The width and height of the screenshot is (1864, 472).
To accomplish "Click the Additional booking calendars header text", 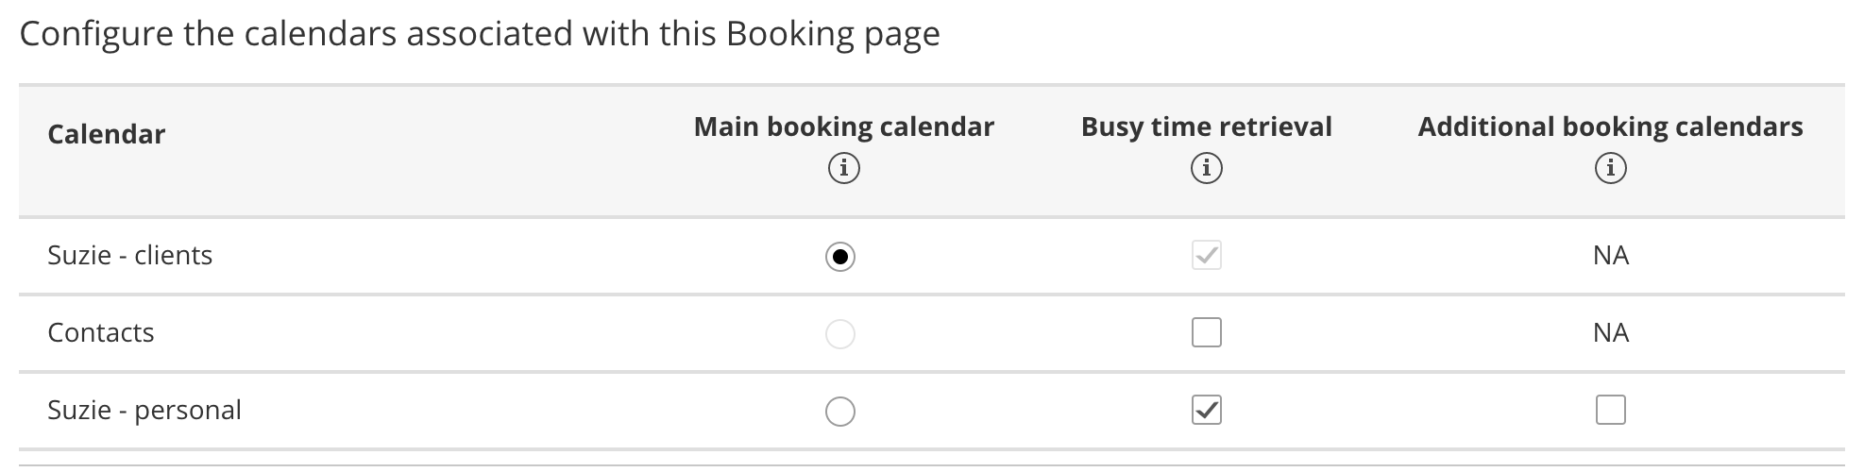I will pos(1610,126).
